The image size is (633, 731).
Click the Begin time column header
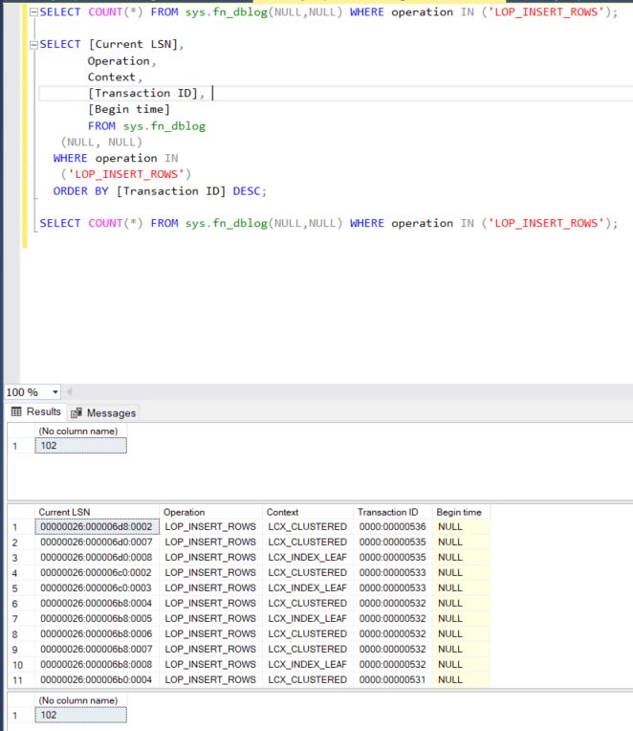461,512
